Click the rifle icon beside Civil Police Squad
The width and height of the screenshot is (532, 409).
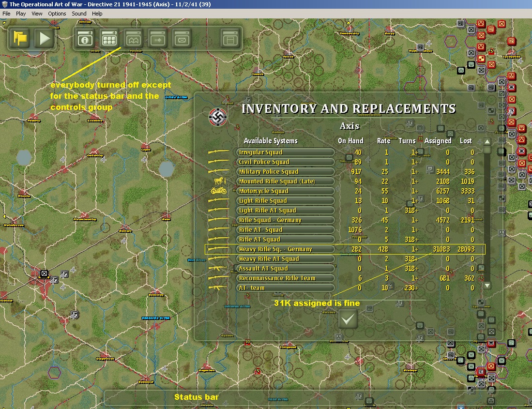click(219, 162)
